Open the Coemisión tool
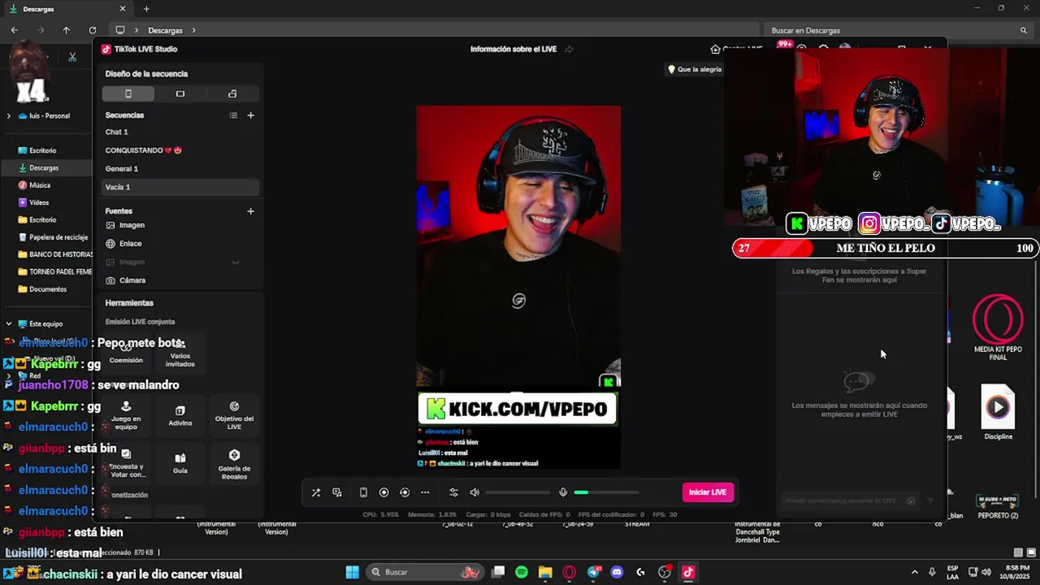This screenshot has width=1040, height=585. point(126,353)
